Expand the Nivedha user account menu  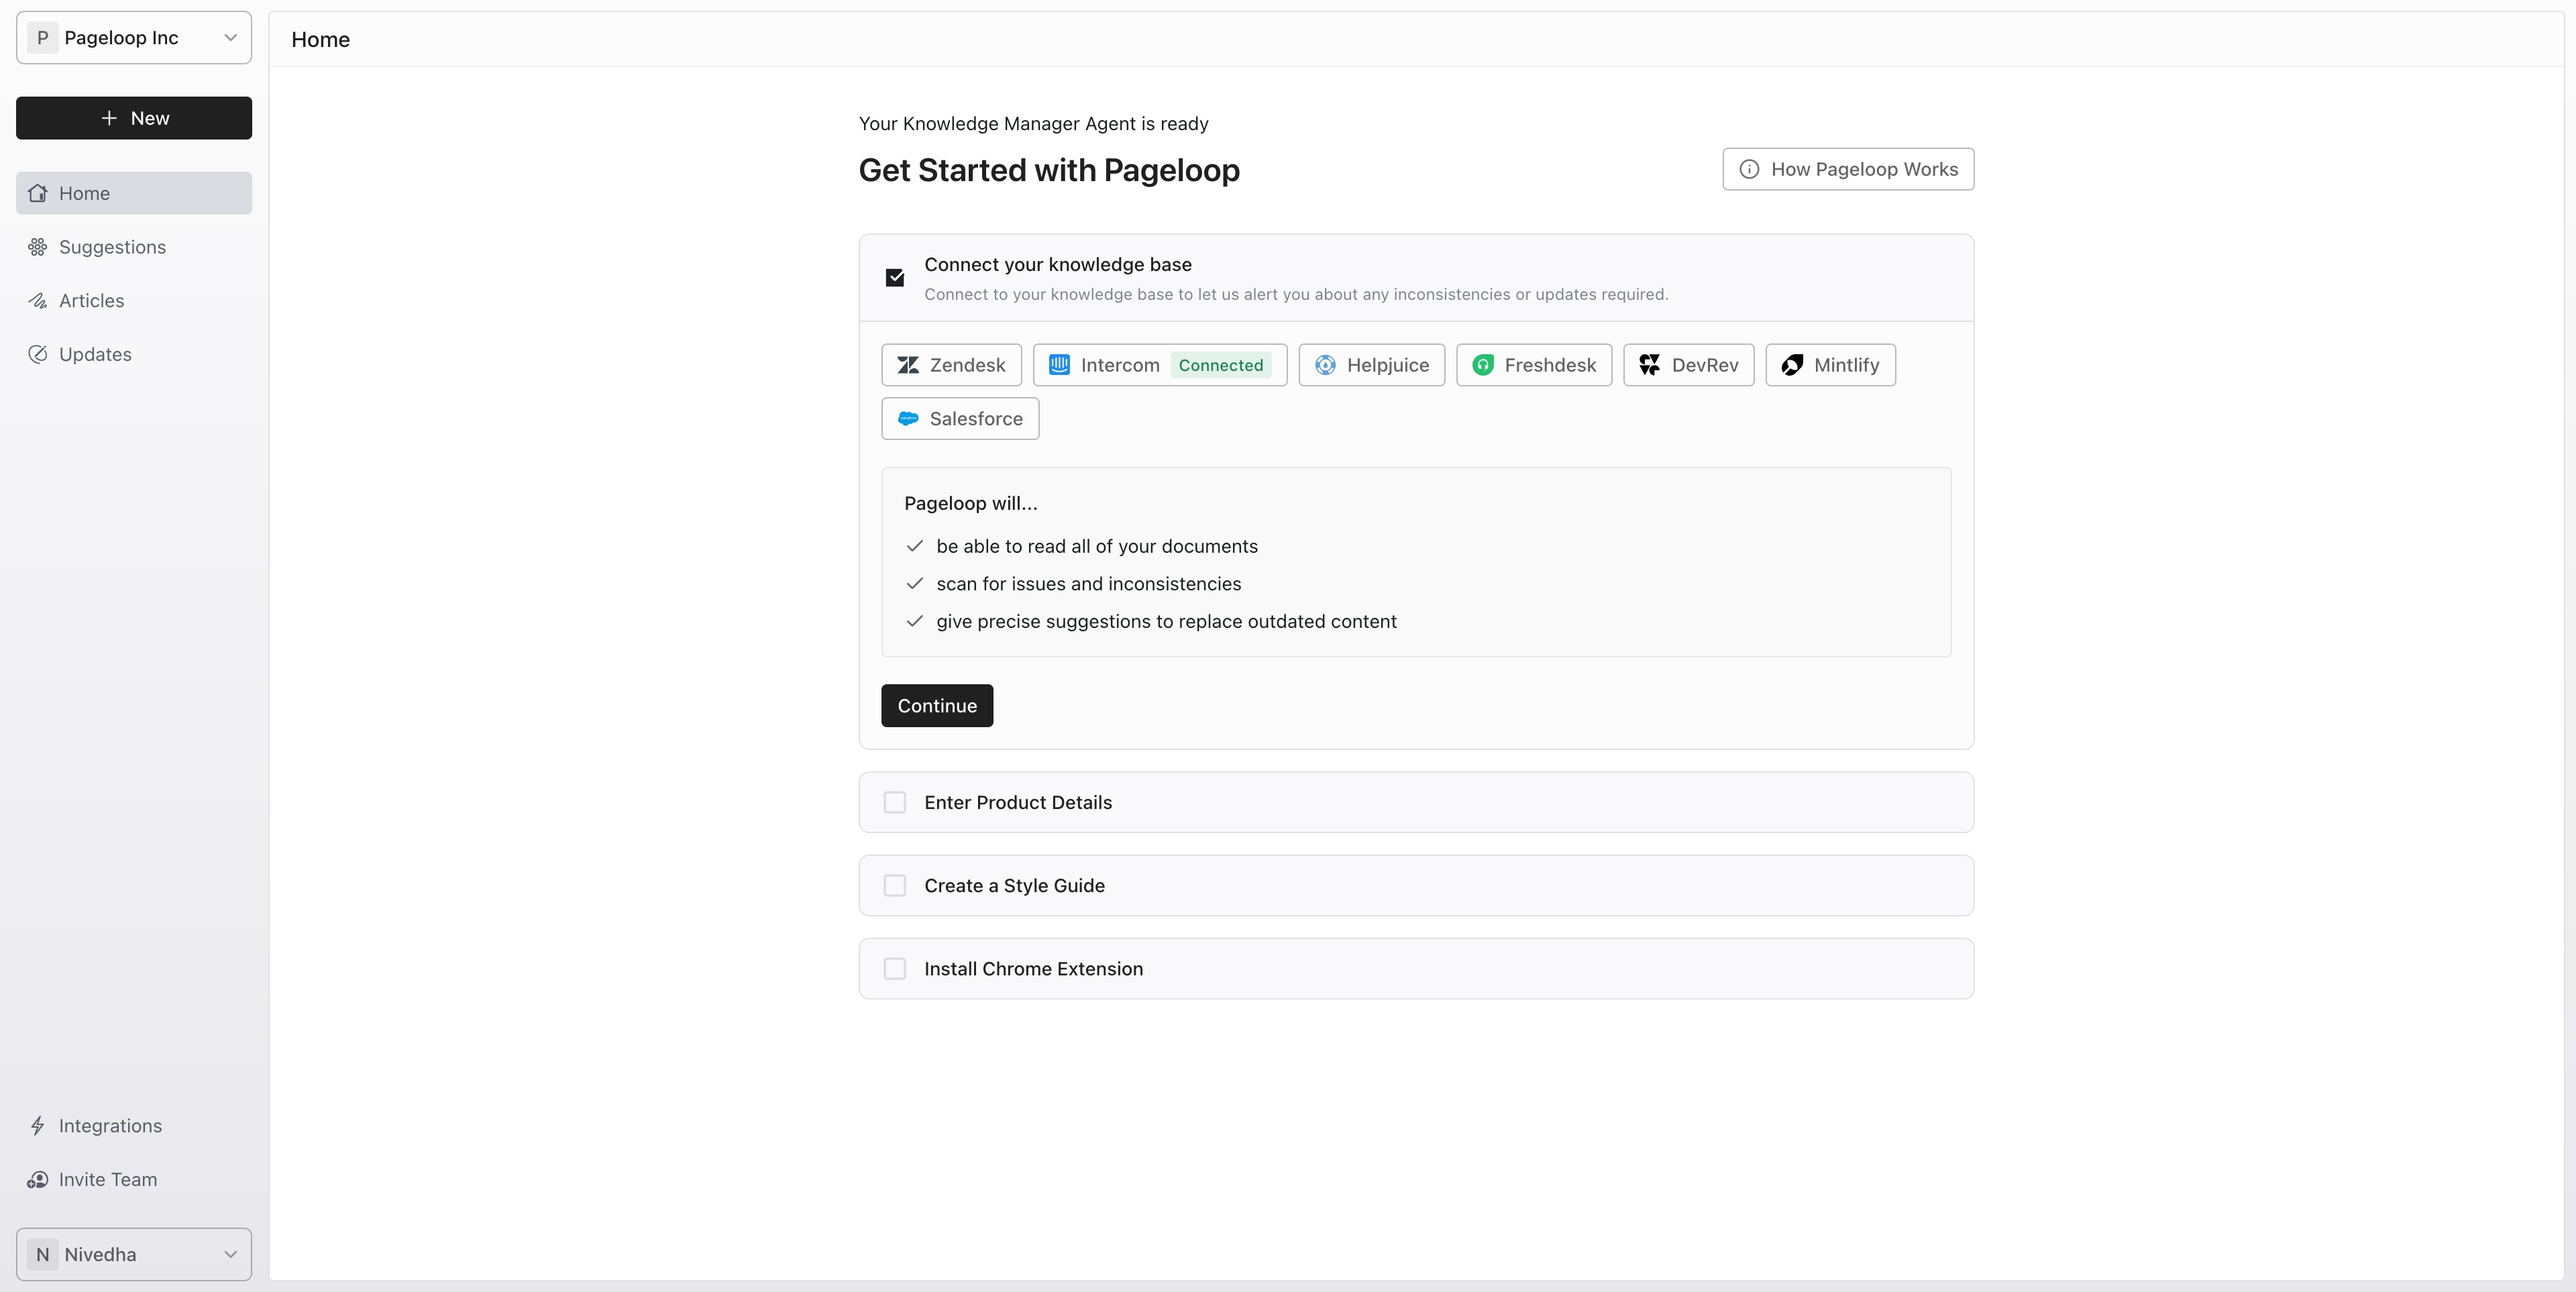[x=134, y=1254]
